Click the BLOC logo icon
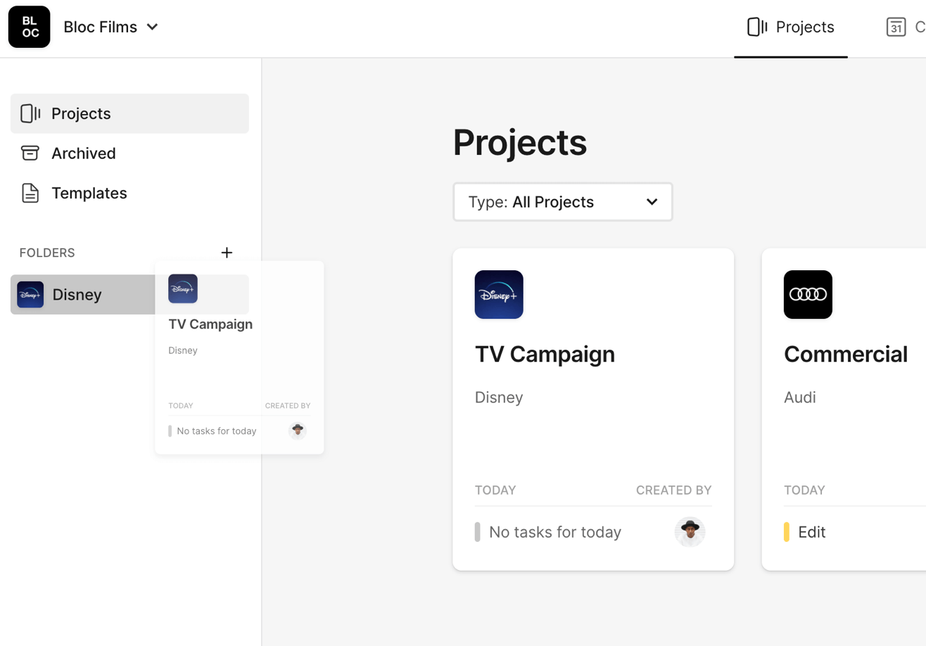Screen dimensions: 926x646 tap(29, 27)
